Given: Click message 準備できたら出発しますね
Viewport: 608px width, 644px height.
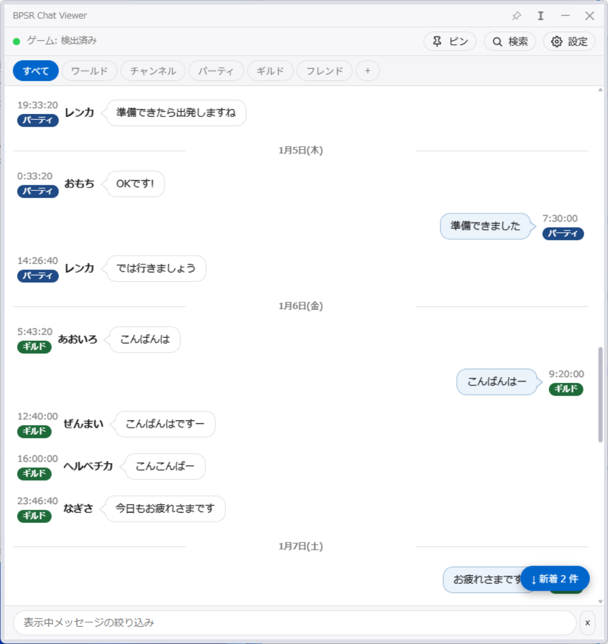Looking at the screenshot, I should (176, 112).
